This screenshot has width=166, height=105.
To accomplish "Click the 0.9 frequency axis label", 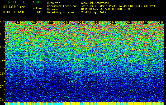I will pyautogui.click(x=2, y=60).
